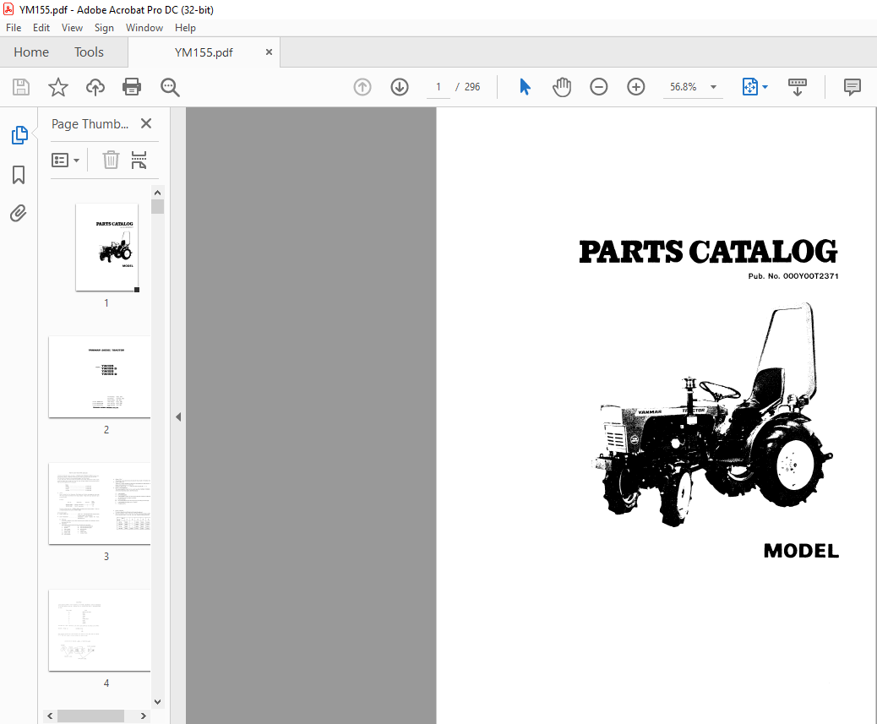Go to previous page arrow
877x724 pixels.
(362, 87)
